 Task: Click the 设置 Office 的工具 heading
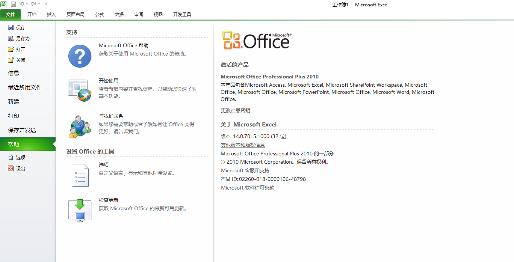(x=90, y=151)
